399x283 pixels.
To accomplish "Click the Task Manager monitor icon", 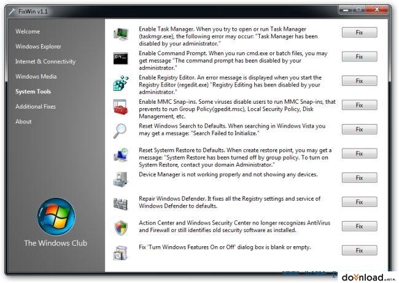I will [121, 34].
